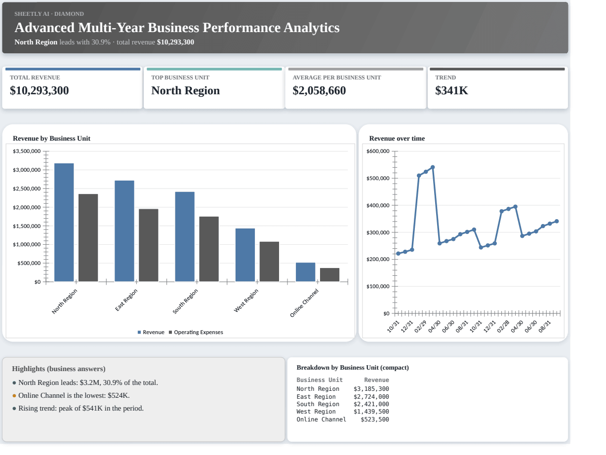Image resolution: width=606 pixels, height=455 pixels.
Task: Click the Online Channel operating expenses bar
Action: [329, 275]
